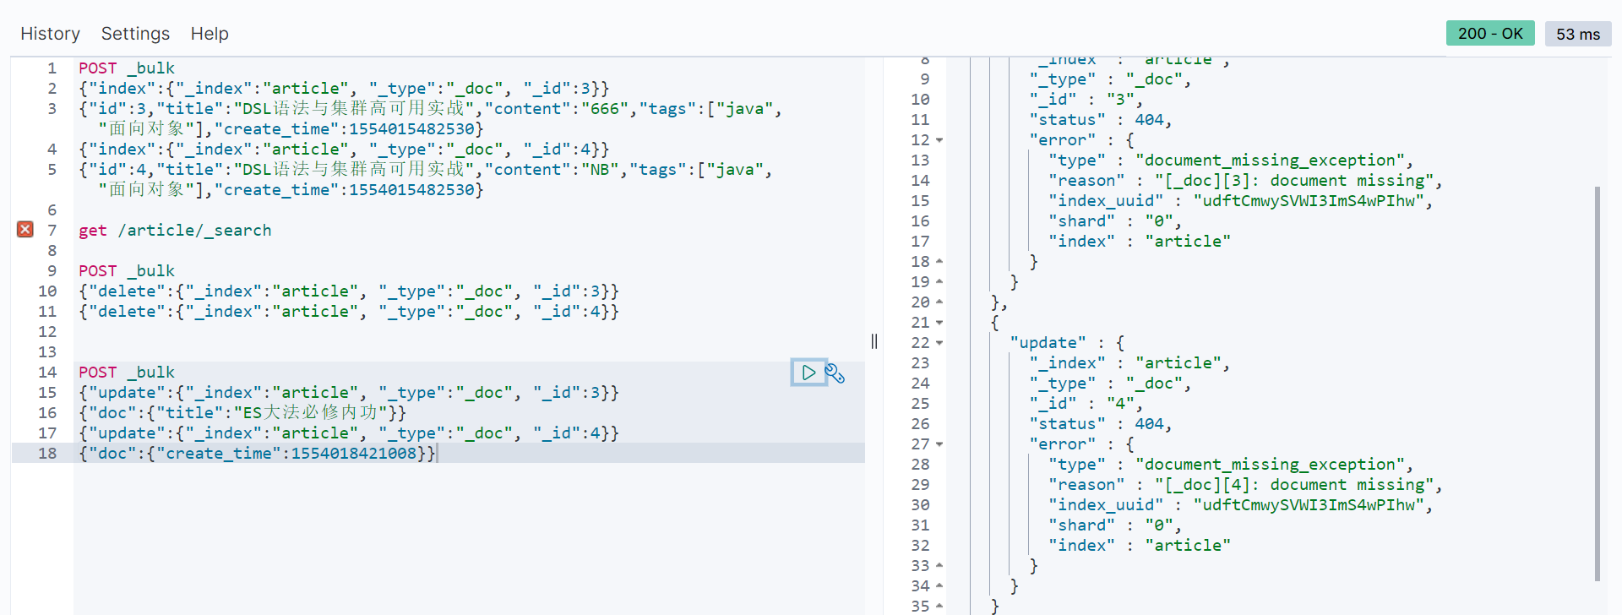The height and width of the screenshot is (615, 1622).
Task: Click the update line for _id 4
Action: pyautogui.click(x=349, y=433)
